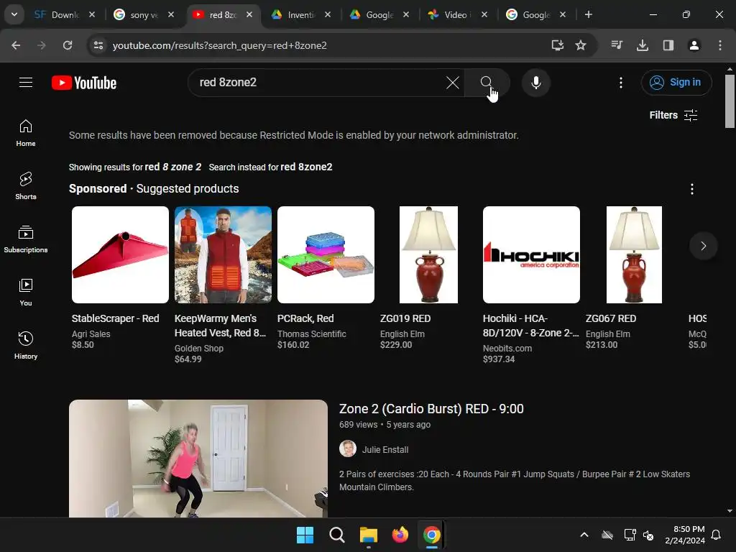
Task: Search instead for red 8zone2
Action: pyautogui.click(x=306, y=167)
